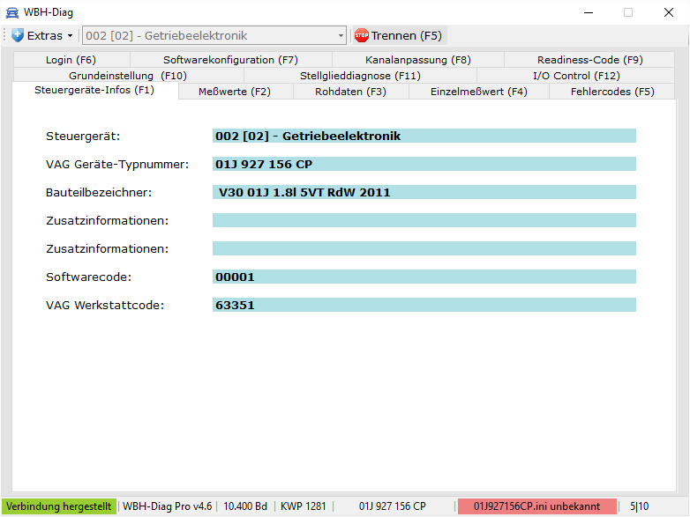Switch to Stellglieddiagnose (F11) tab
The width and height of the screenshot is (690, 517).
(360, 76)
